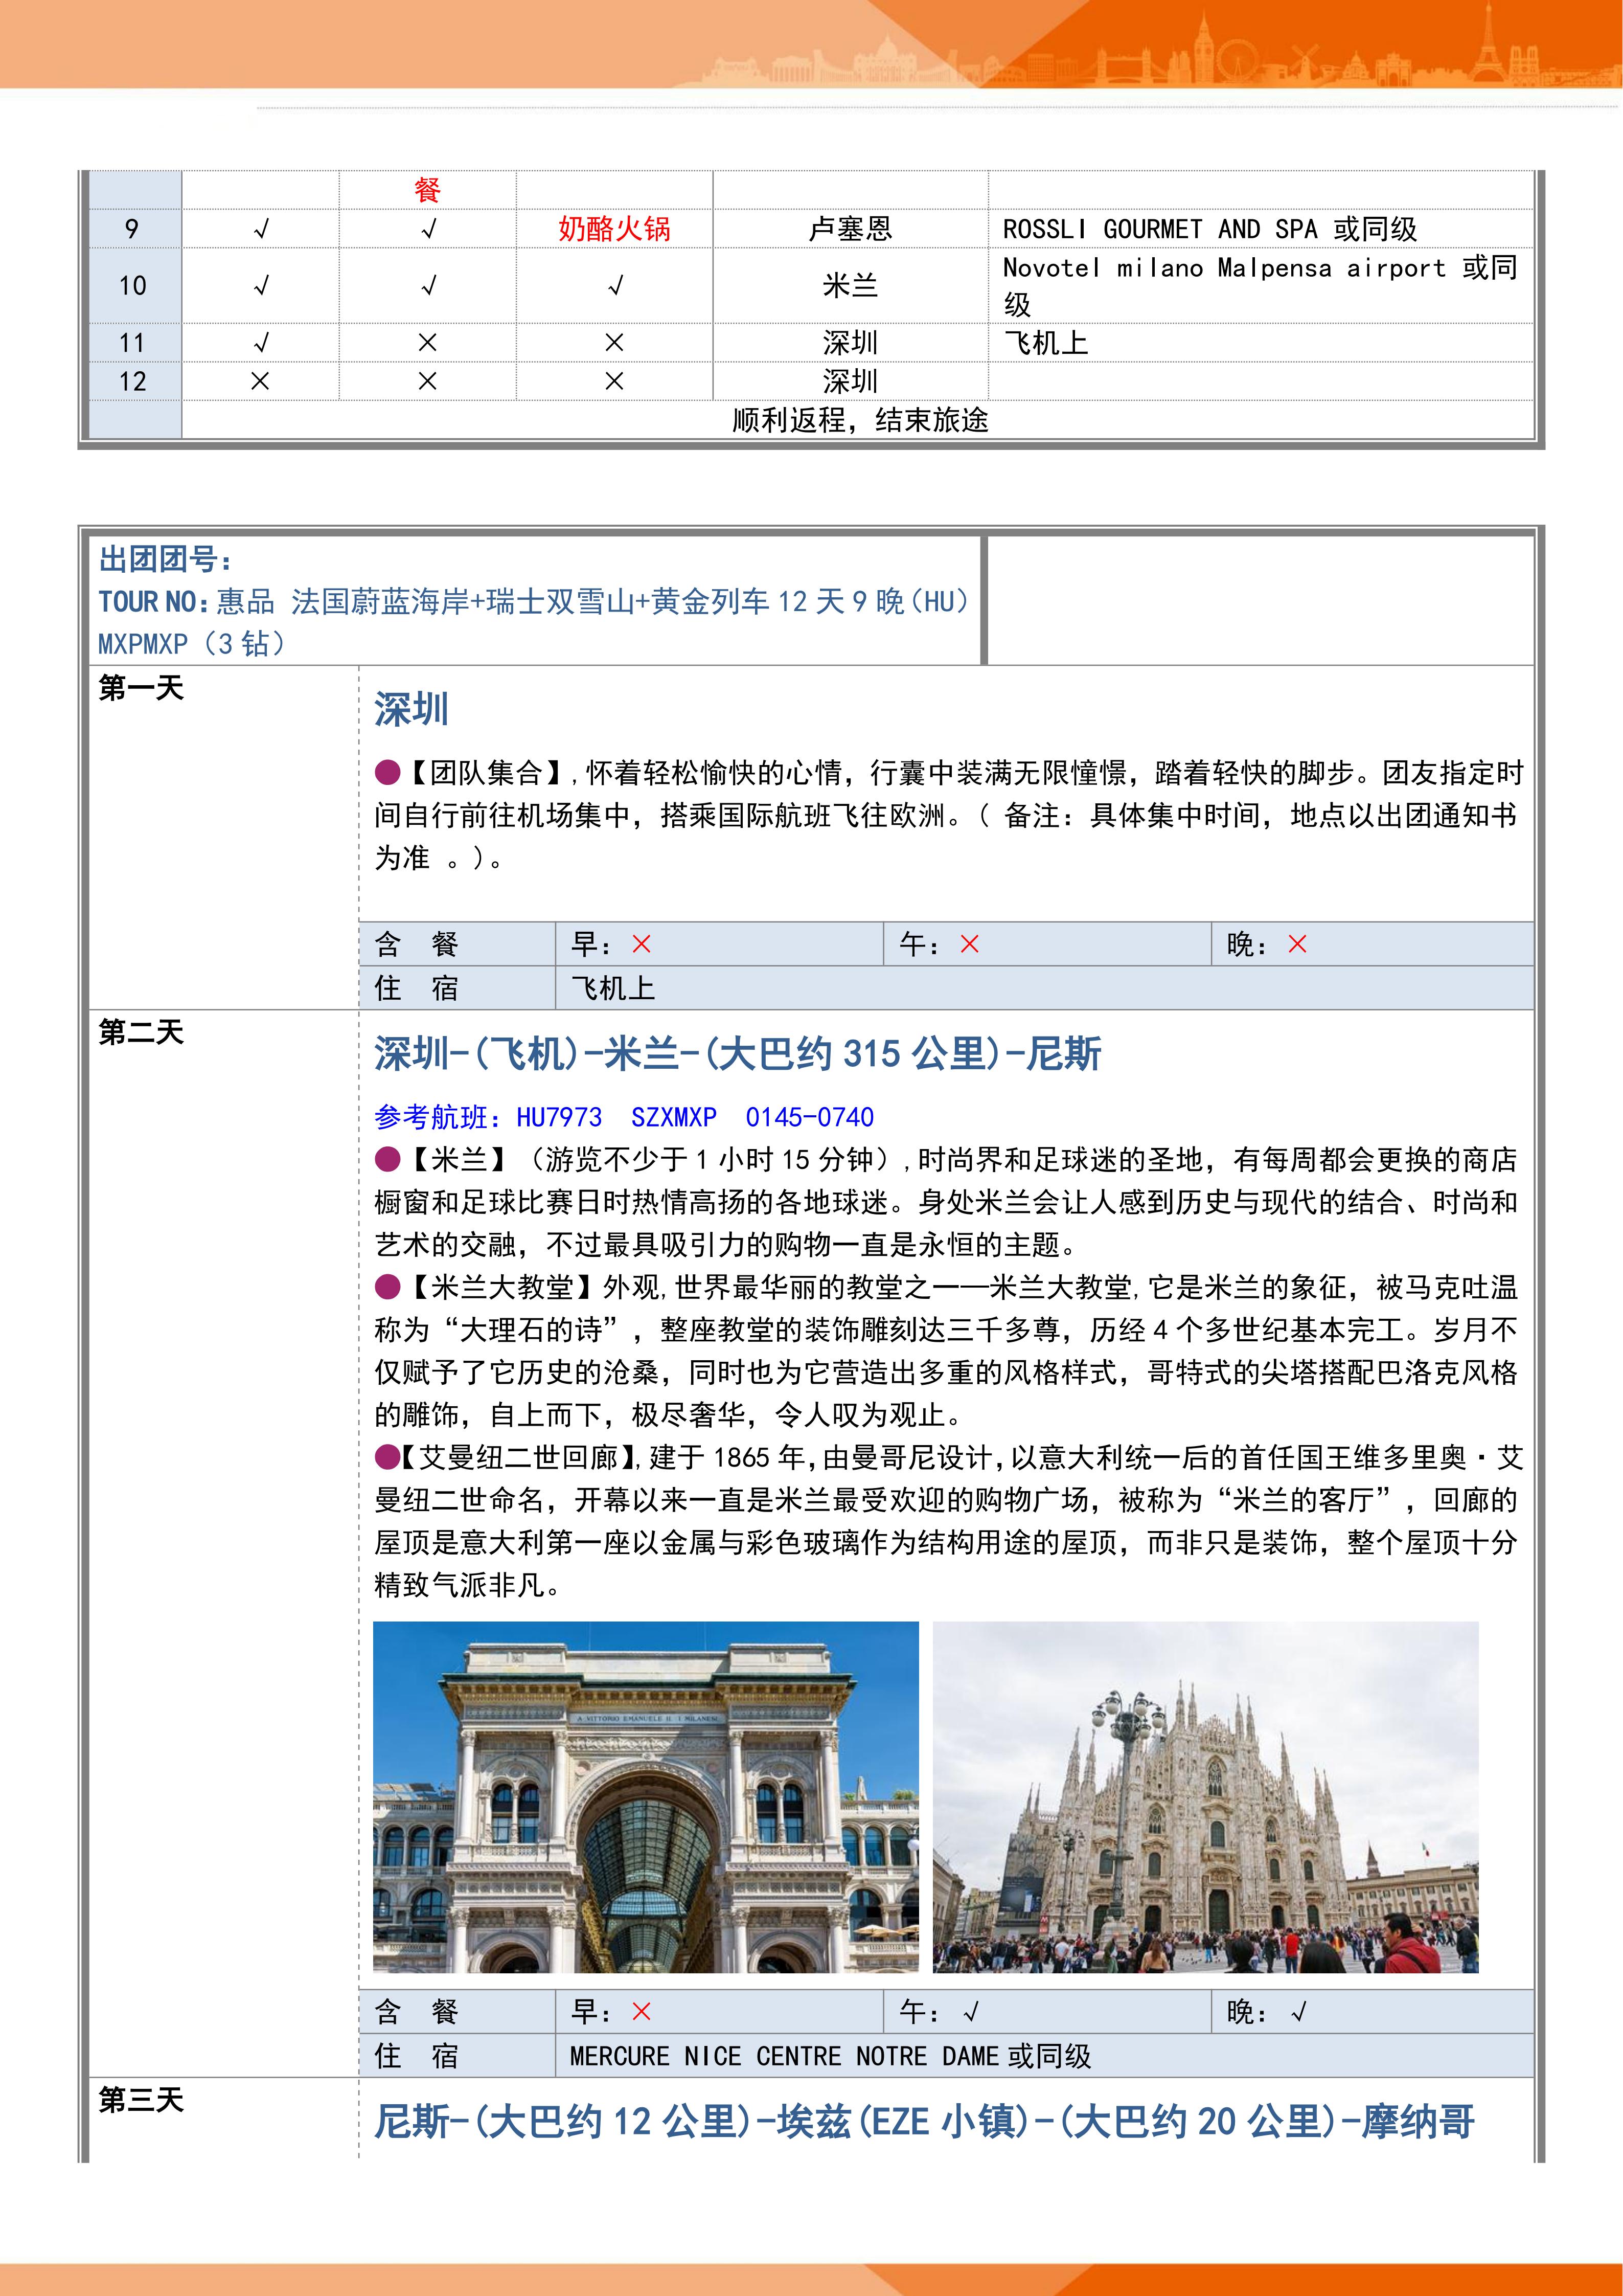The image size is (1623, 2296).
Task: Click the red X after 午 in 第一天
Action: [969, 944]
